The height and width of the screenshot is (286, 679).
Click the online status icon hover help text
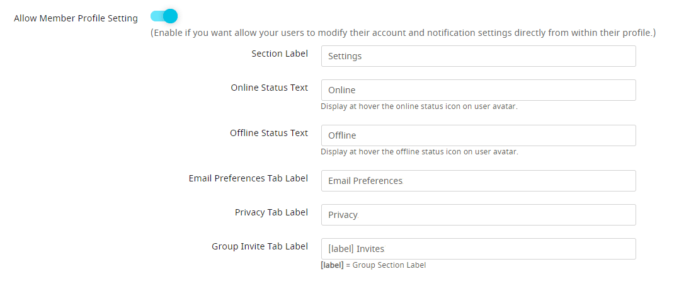tap(419, 106)
